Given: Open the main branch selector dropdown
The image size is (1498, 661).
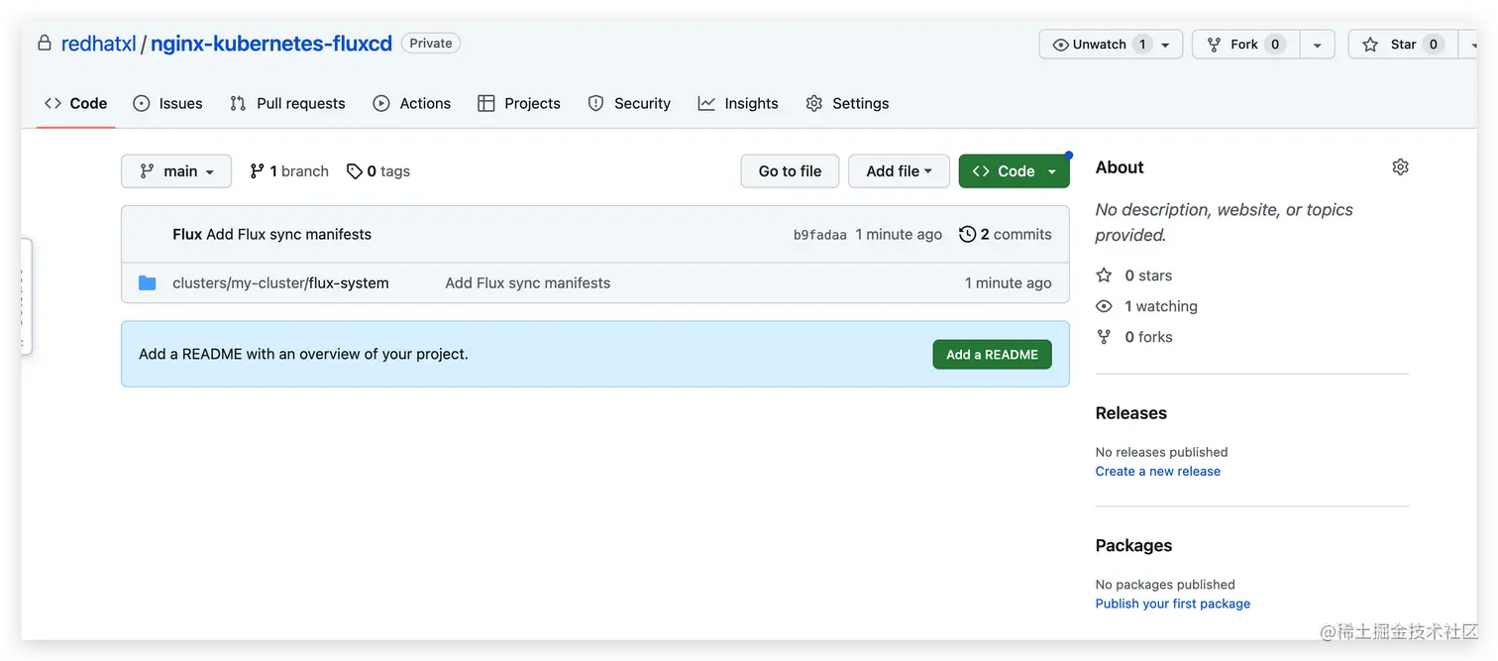Looking at the screenshot, I should (176, 171).
